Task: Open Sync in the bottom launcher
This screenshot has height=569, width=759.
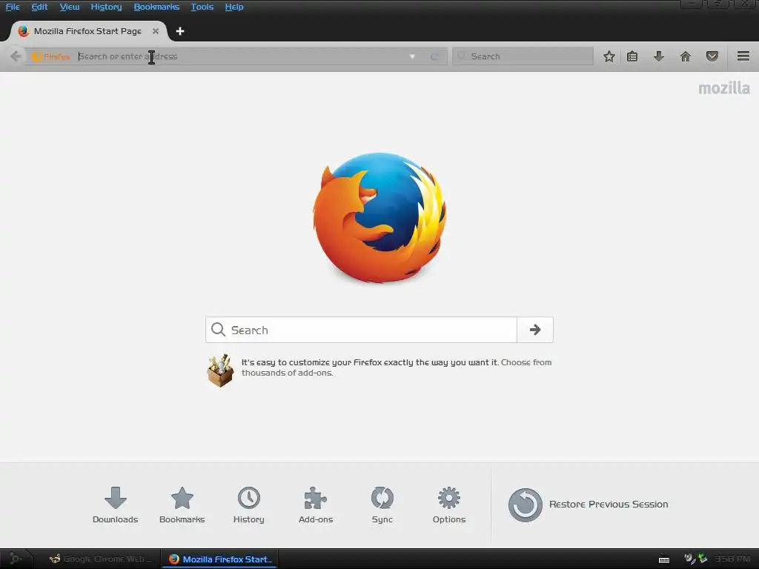Action: tap(382, 505)
